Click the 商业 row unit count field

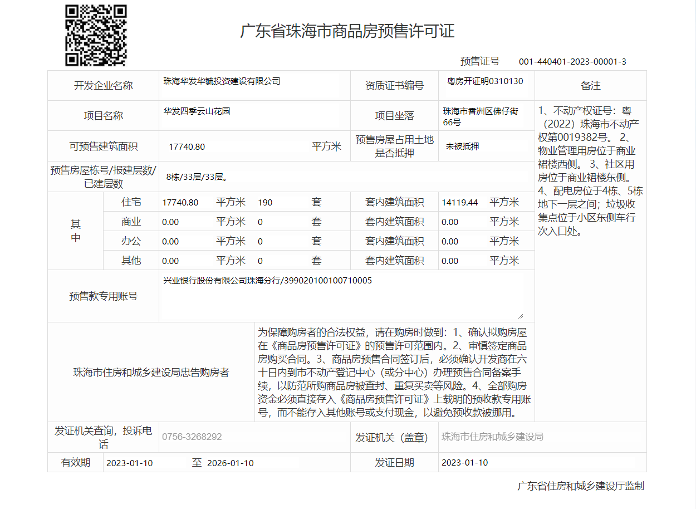(x=260, y=222)
